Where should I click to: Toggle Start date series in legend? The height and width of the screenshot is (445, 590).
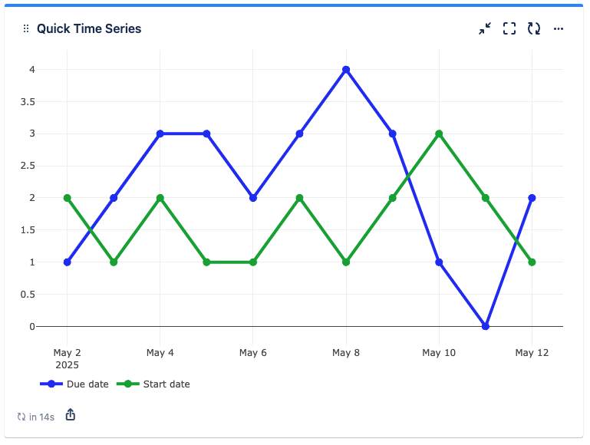[166, 384]
